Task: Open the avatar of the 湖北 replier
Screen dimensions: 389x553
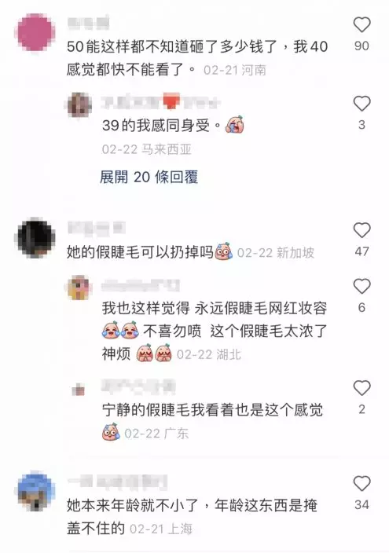Action: (x=80, y=287)
